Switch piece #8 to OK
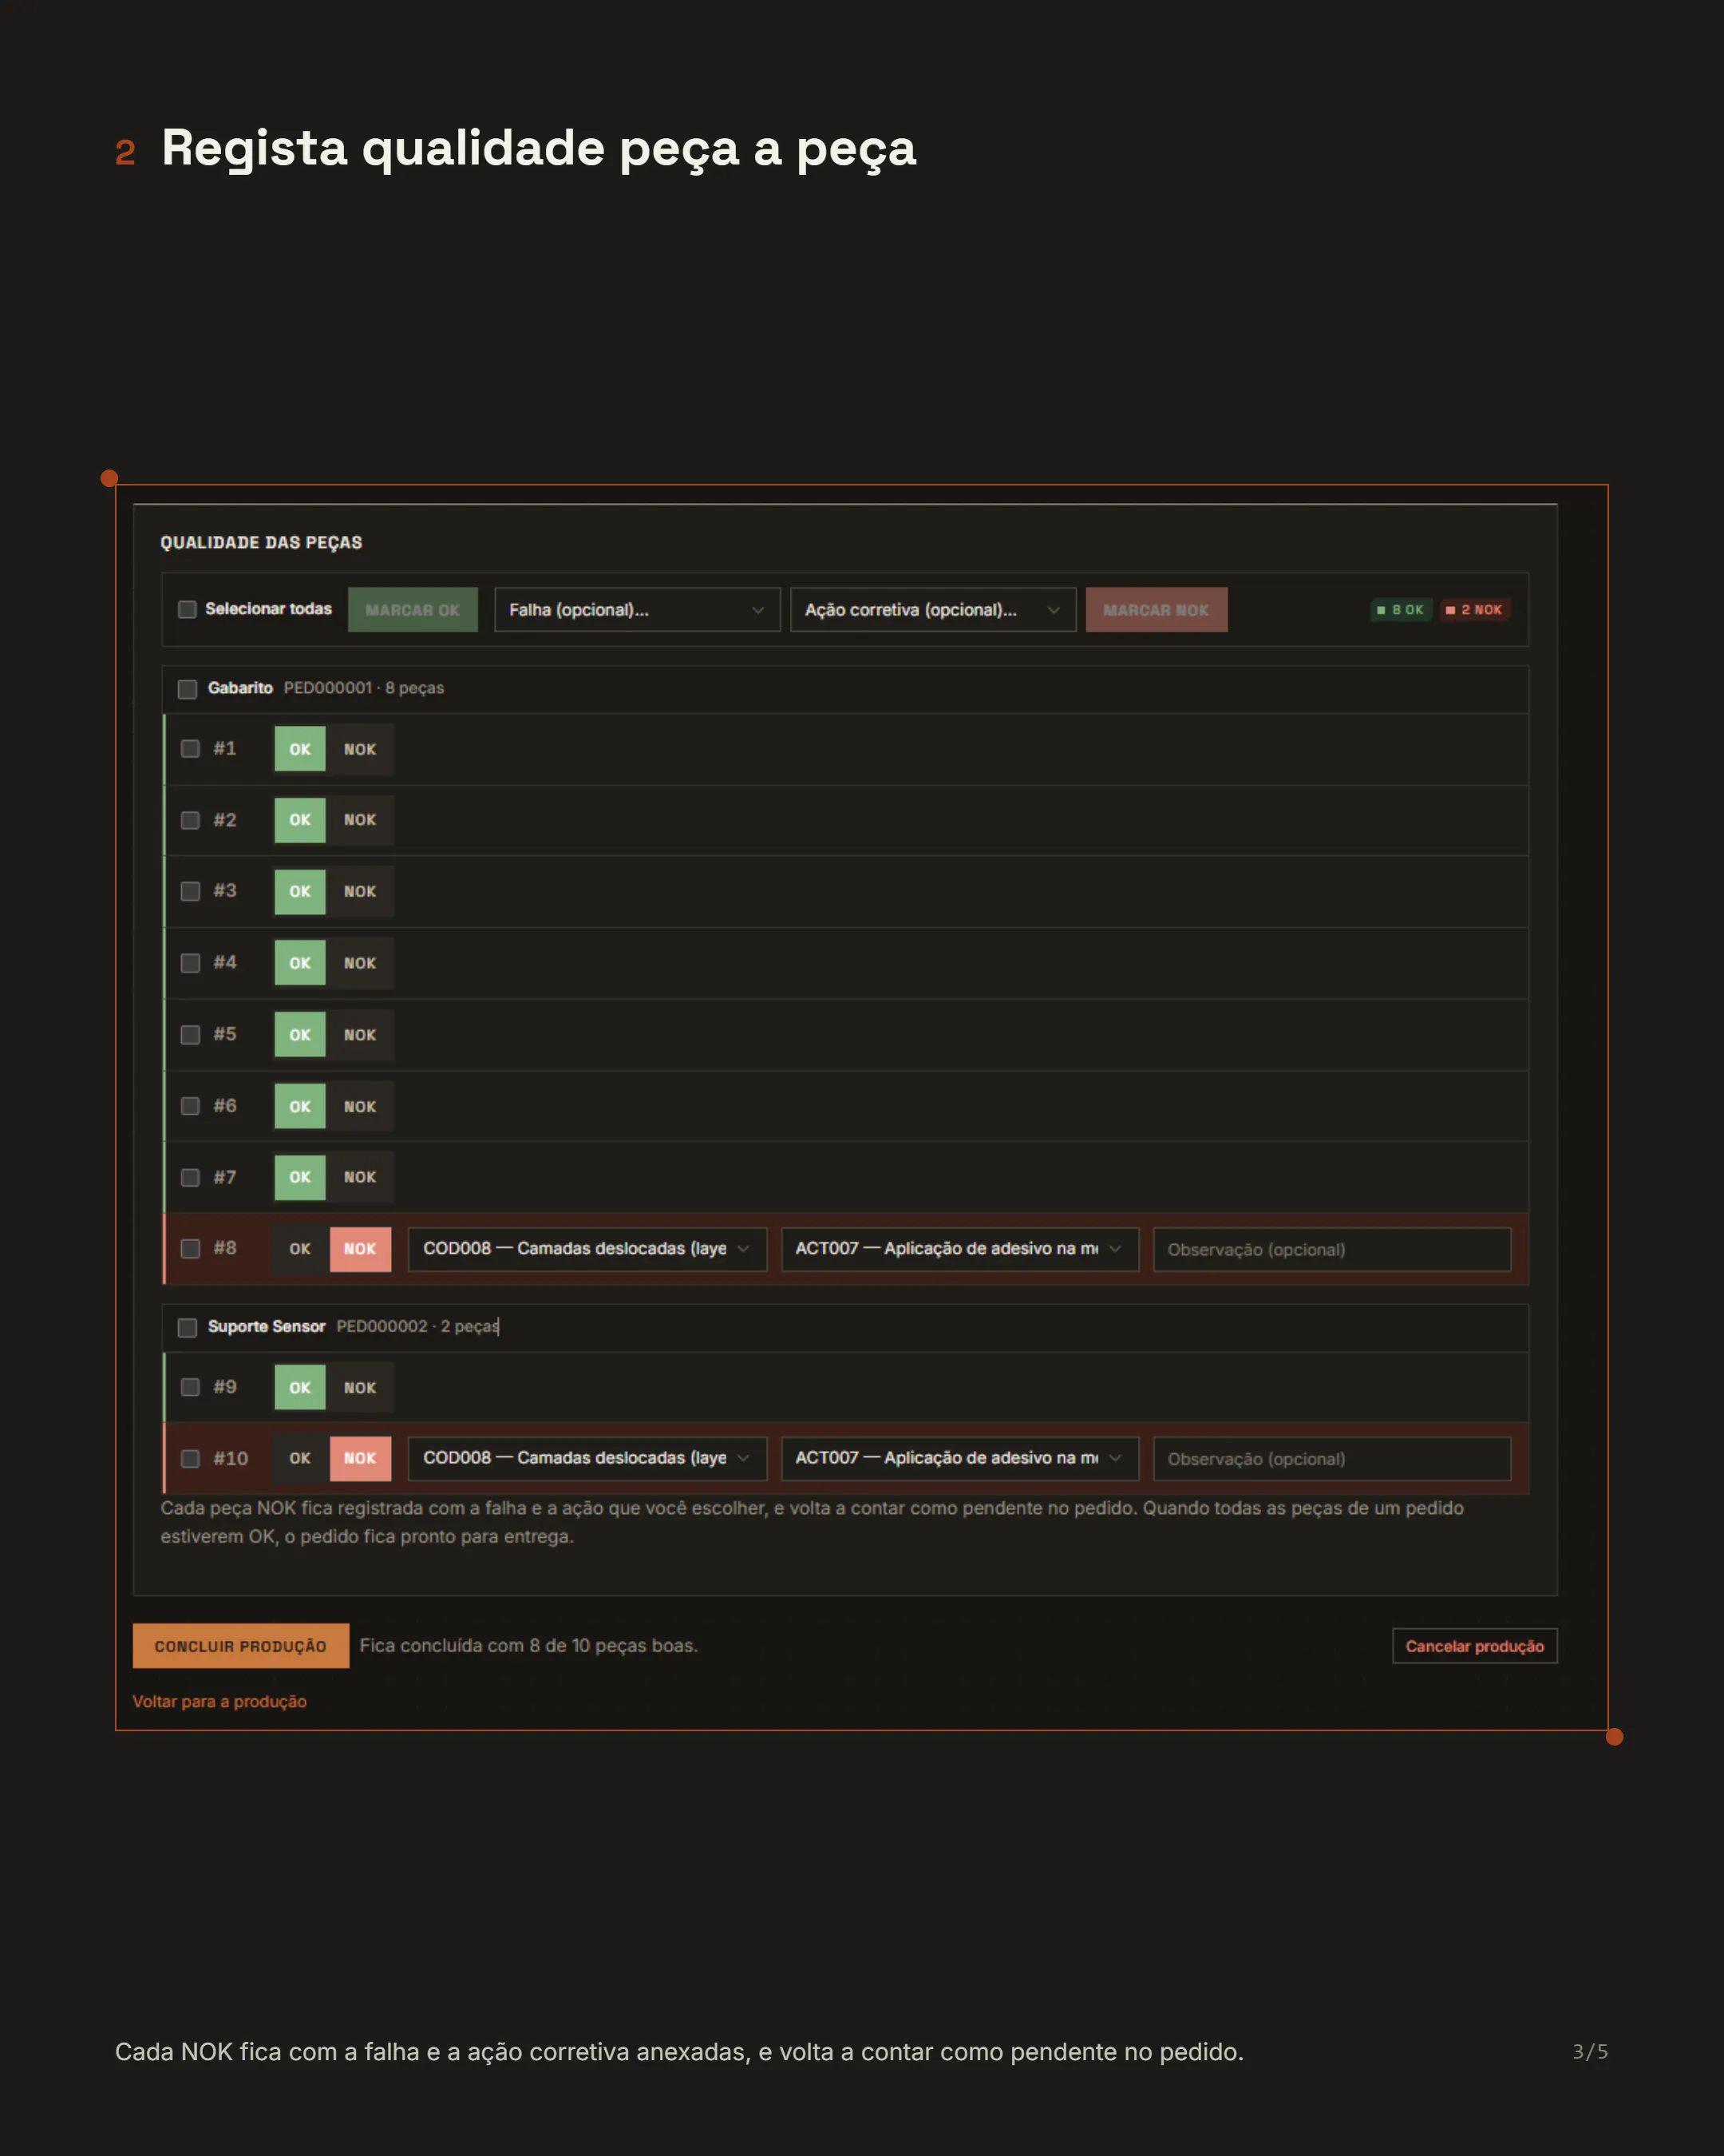1724x2156 pixels. (300, 1249)
